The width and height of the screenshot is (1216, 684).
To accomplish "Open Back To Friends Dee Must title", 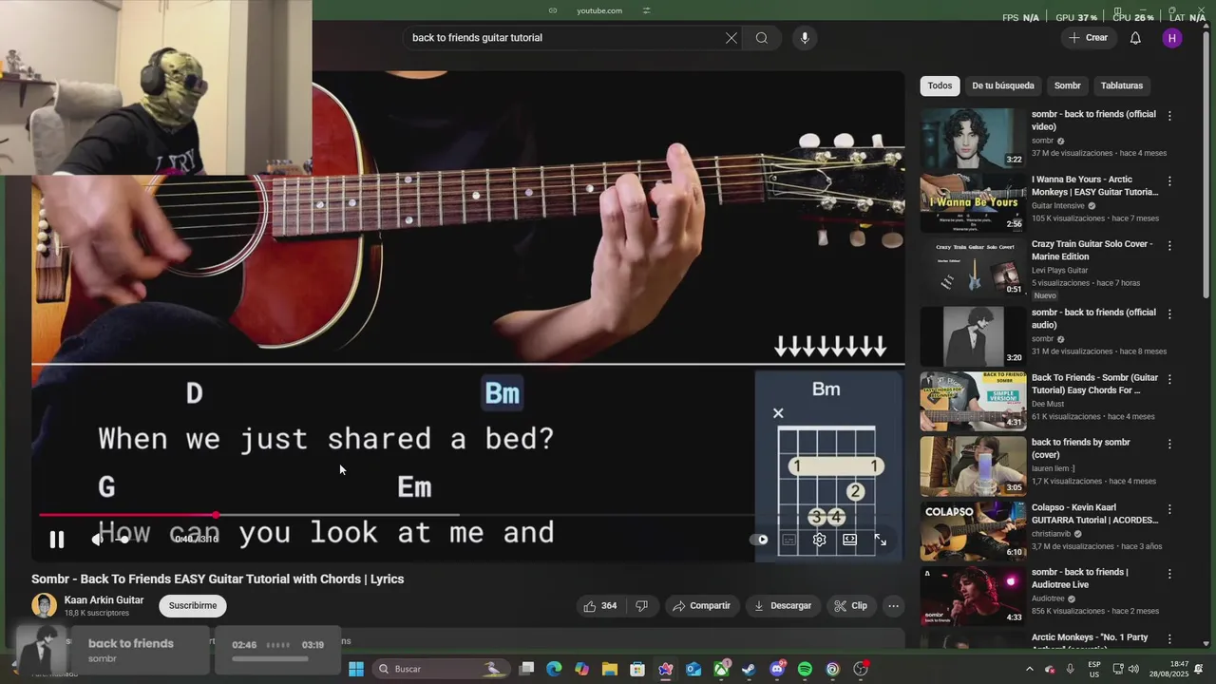I will (x=1094, y=384).
